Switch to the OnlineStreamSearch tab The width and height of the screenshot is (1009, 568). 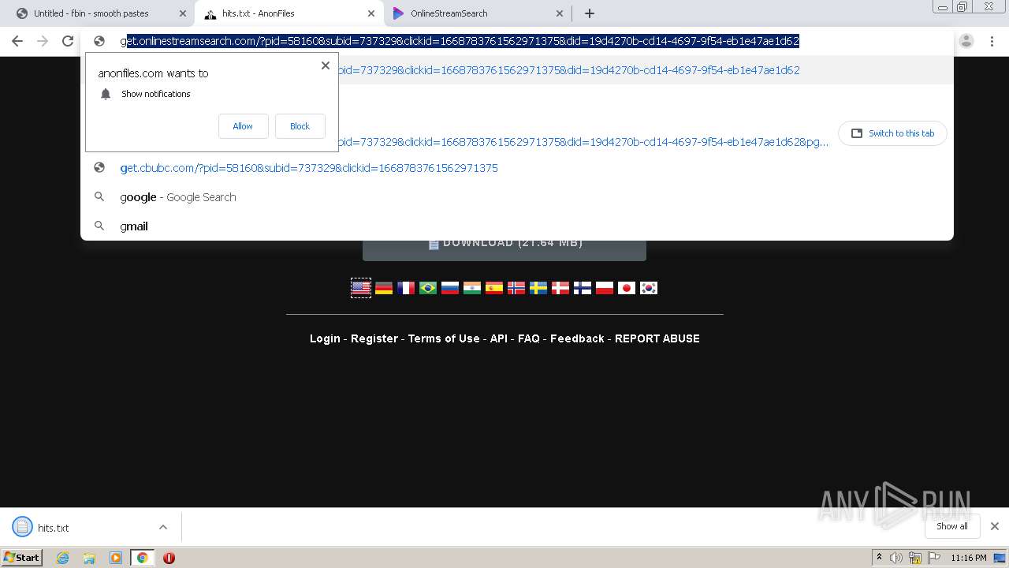(x=449, y=13)
